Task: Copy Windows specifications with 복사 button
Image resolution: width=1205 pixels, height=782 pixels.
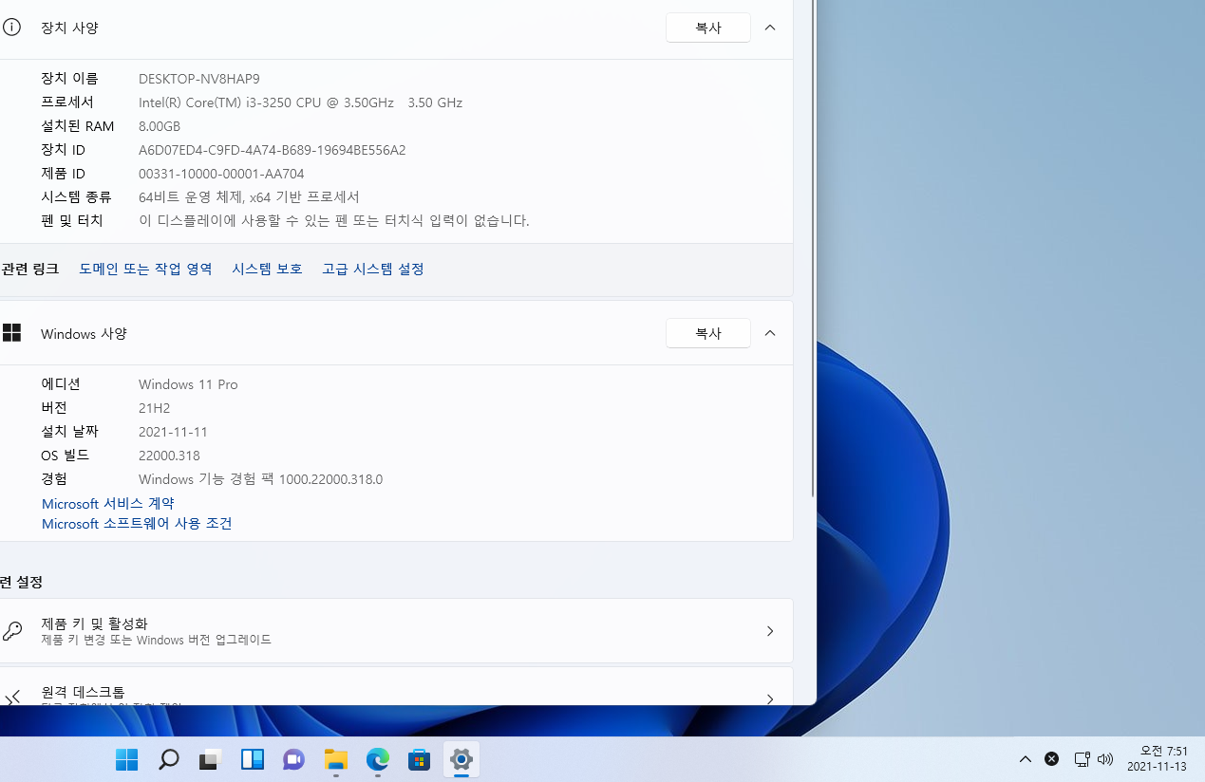Action: pyautogui.click(x=708, y=333)
